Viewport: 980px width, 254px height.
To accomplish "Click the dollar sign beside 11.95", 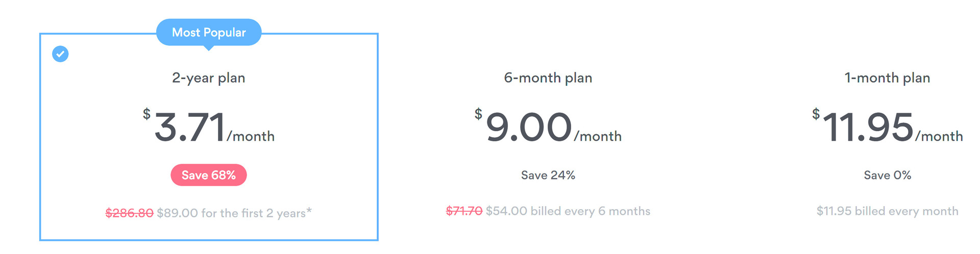I will click(x=816, y=114).
